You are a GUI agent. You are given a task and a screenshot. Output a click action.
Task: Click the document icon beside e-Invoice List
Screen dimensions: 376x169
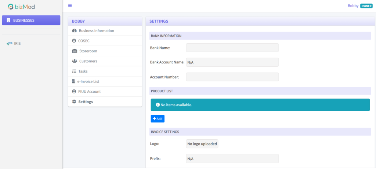74,81
